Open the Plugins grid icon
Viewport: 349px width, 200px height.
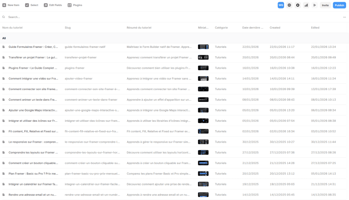(x=69, y=5)
